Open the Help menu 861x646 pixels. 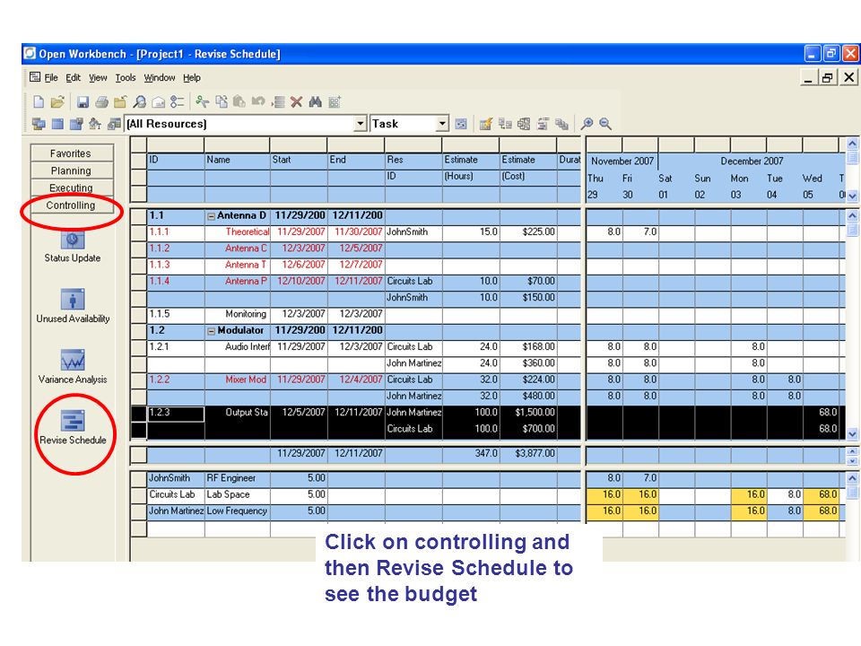192,77
